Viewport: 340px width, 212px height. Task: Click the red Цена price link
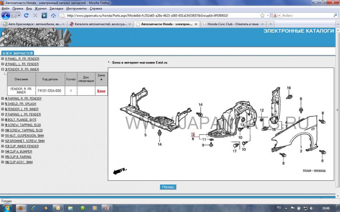101,91
